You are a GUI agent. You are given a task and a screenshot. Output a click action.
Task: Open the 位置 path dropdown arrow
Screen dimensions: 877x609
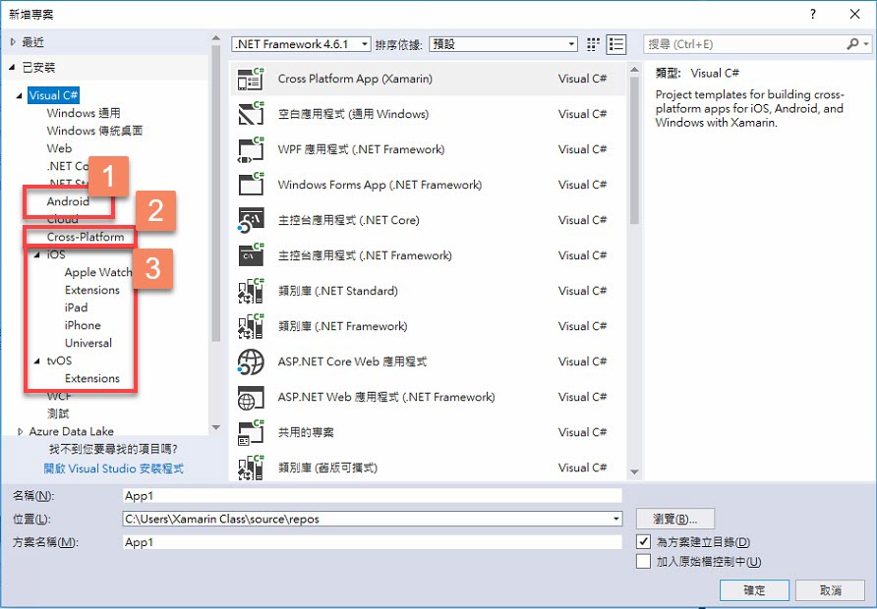(615, 519)
